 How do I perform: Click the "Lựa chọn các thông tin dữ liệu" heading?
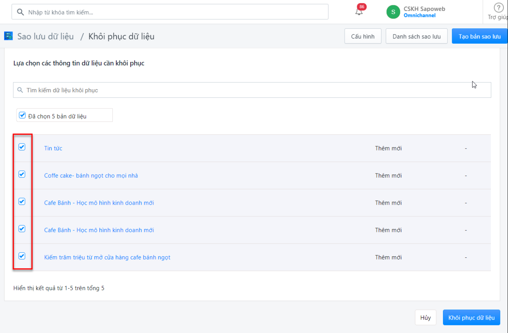click(x=79, y=63)
